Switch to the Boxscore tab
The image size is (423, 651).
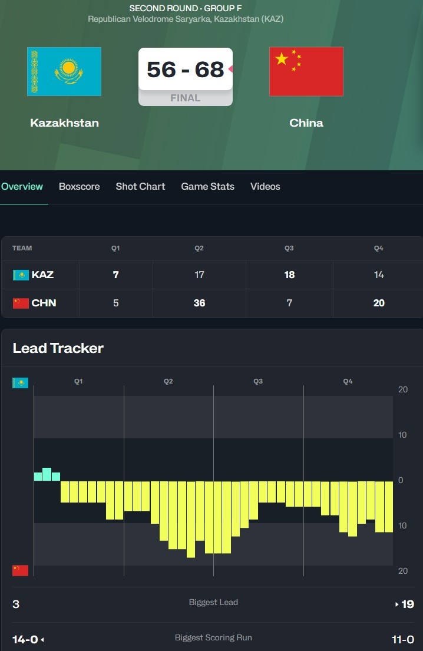coord(79,187)
